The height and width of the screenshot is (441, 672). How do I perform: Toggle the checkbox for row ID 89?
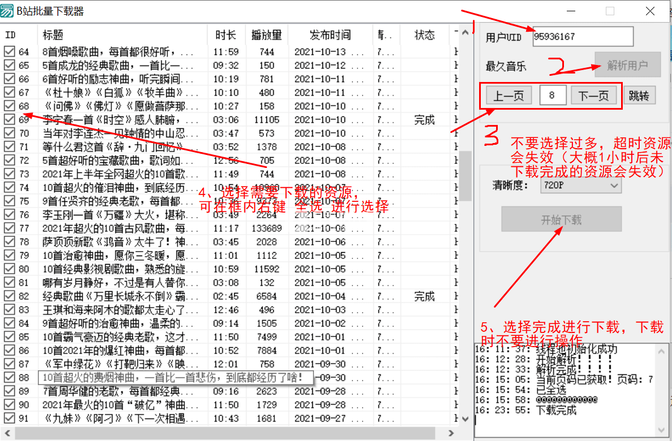point(9,391)
